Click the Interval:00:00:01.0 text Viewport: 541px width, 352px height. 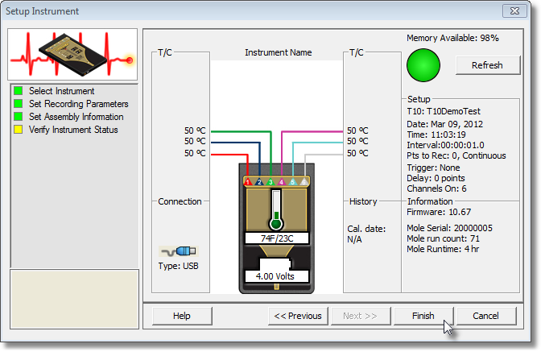pyautogui.click(x=445, y=145)
